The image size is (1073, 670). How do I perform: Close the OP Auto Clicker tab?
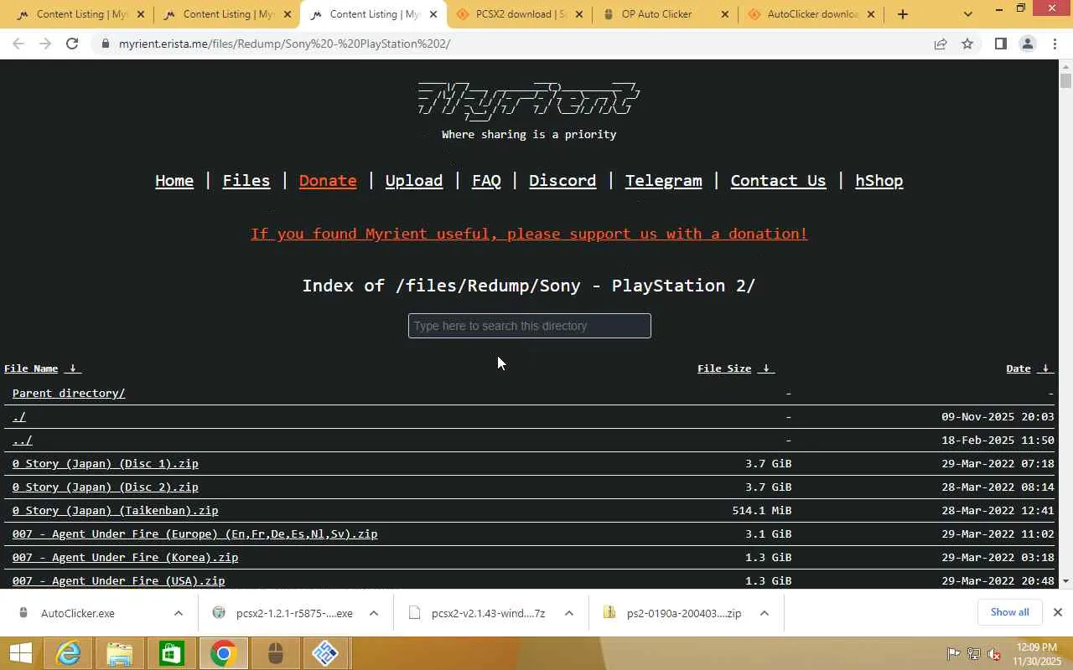pyautogui.click(x=725, y=14)
